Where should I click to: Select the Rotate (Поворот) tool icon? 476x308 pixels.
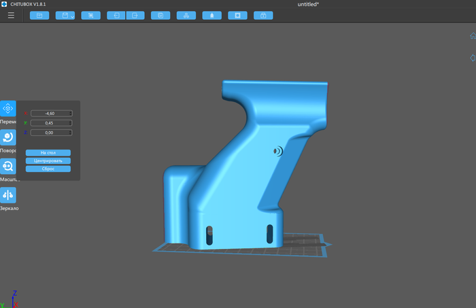coord(8,137)
